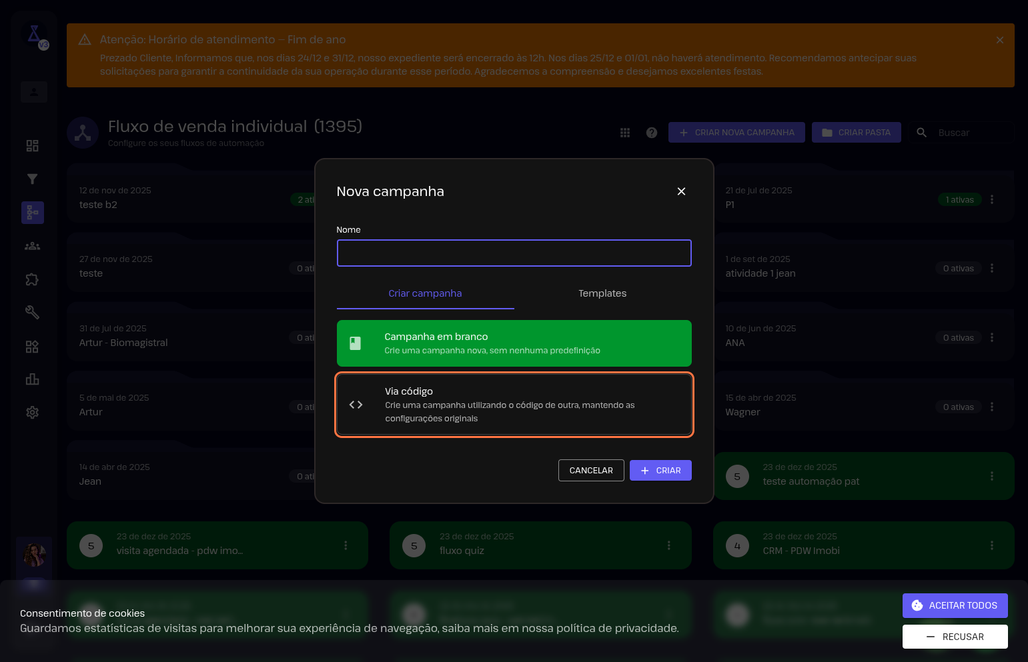This screenshot has width=1028, height=662.
Task: Click the puzzle piece integrations icon
Action: click(x=32, y=279)
